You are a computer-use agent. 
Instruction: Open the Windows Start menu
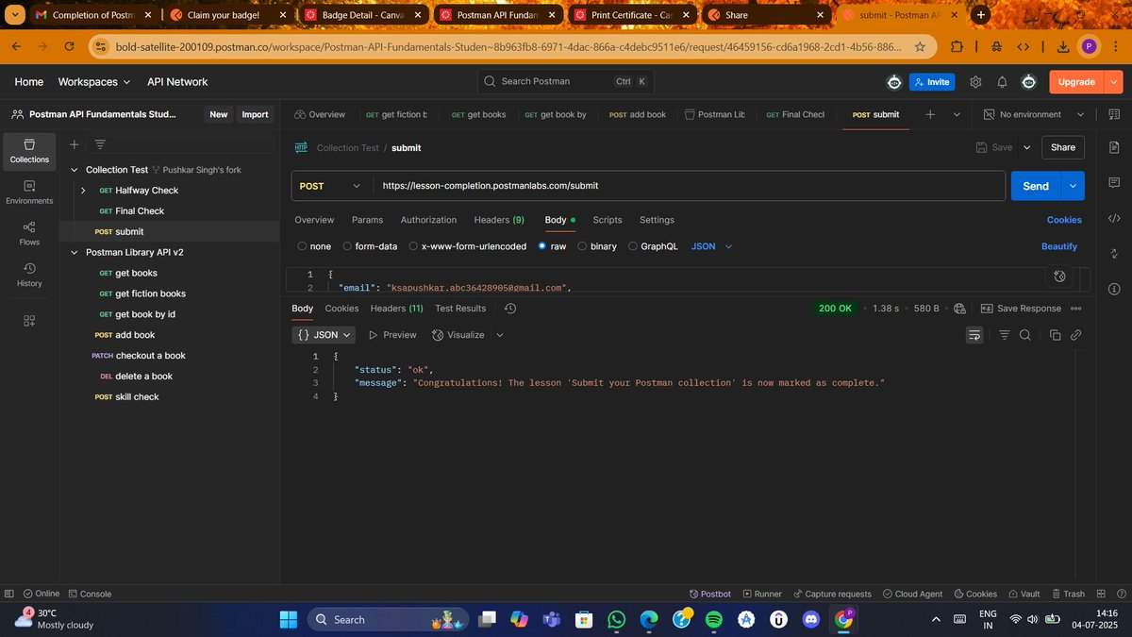[288, 619]
